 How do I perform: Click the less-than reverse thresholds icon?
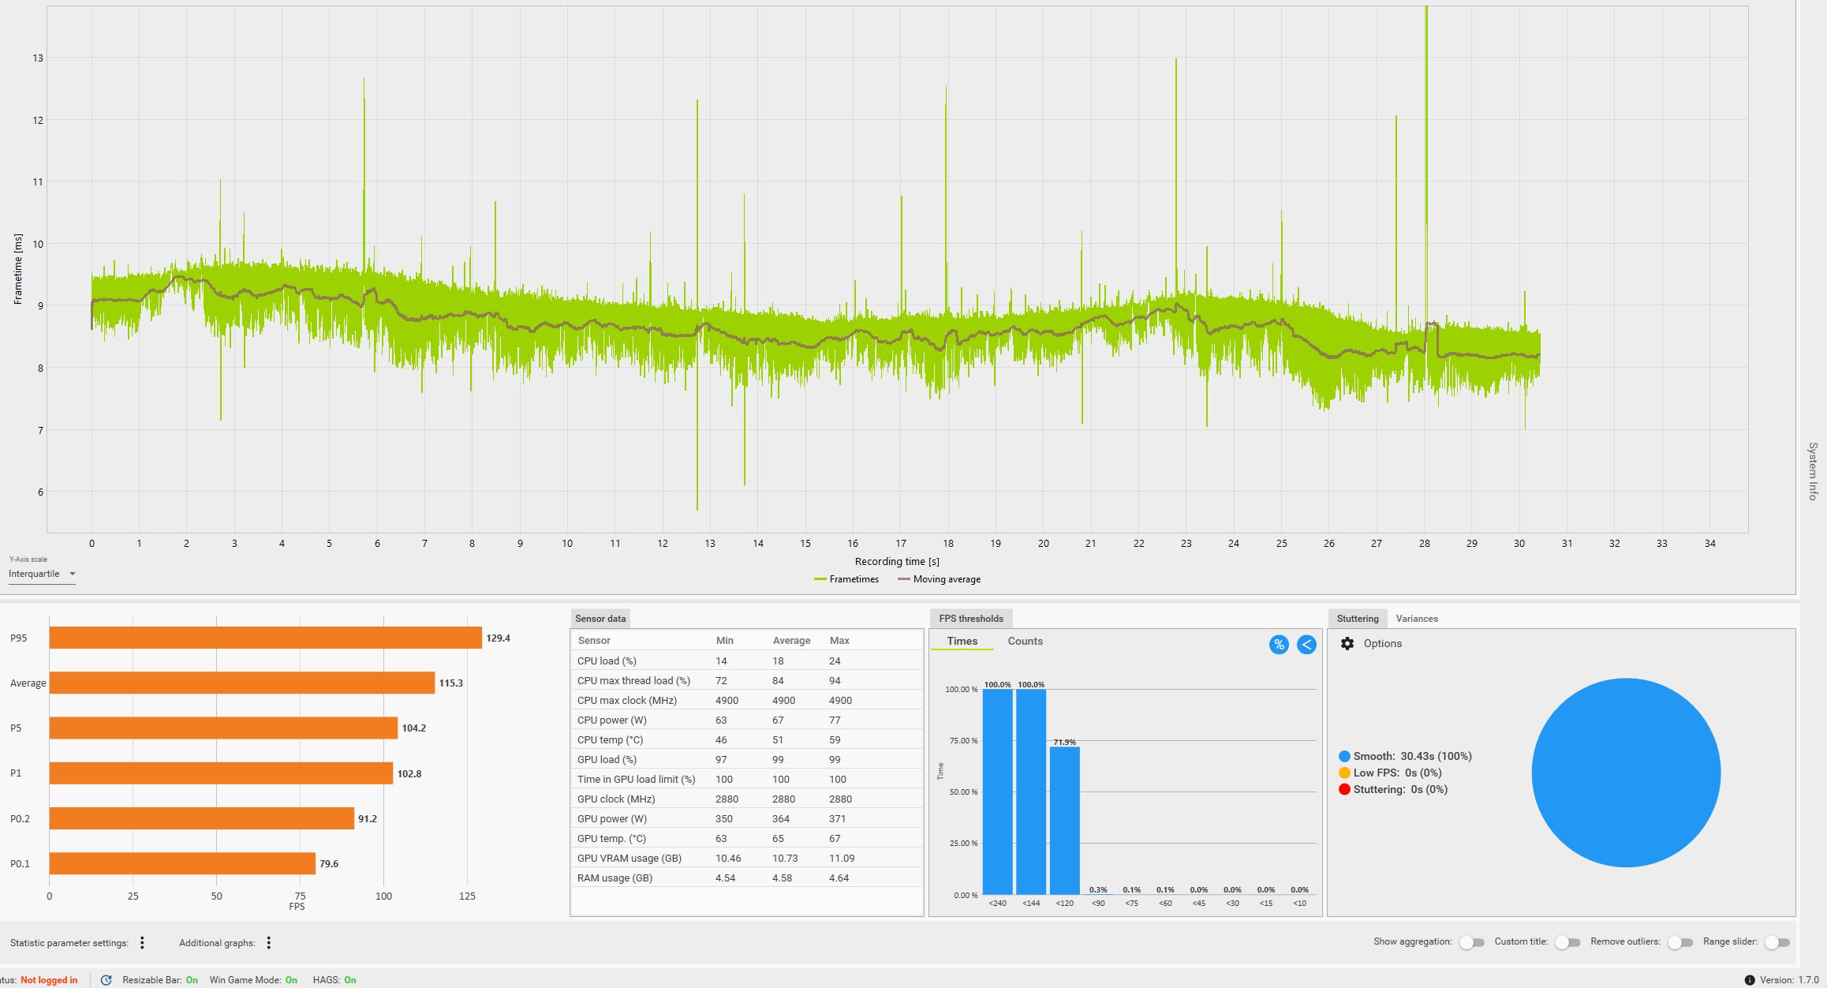coord(1306,645)
